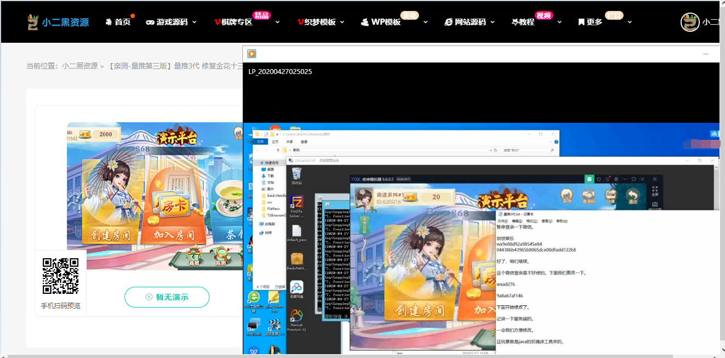Click the player avatar in the Nox game
This screenshot has height=358, width=725.
point(362,198)
